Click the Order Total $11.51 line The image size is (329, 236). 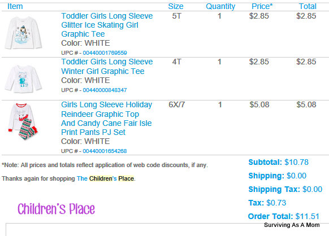coord(283,216)
